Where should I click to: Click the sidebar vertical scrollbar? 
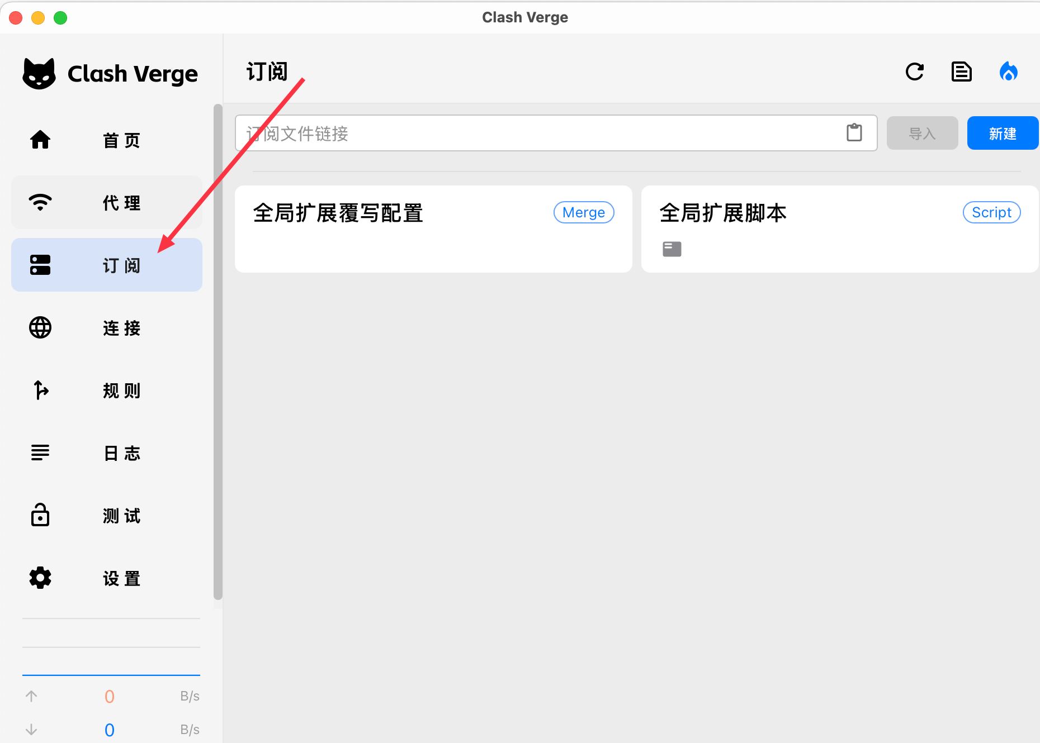pyautogui.click(x=218, y=352)
